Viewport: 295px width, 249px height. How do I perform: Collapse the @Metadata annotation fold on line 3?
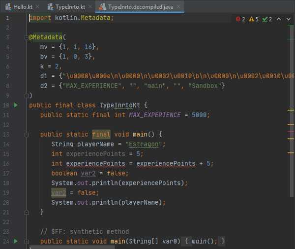click(x=26, y=38)
